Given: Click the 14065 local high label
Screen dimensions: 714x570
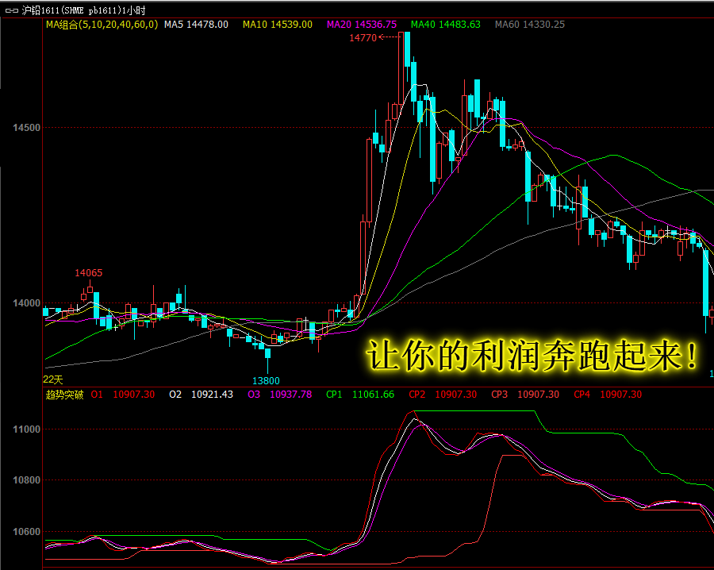Looking at the screenshot, I should (x=88, y=273).
